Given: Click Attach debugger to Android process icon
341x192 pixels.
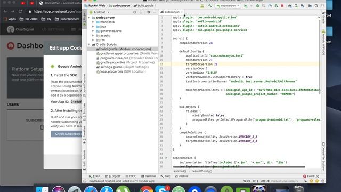Looking at the screenshot, I should [276, 6].
